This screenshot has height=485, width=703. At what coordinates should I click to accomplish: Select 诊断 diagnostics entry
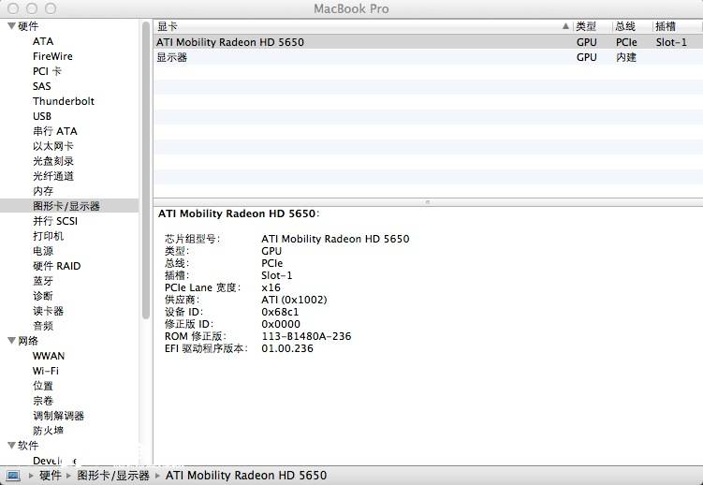(x=43, y=296)
